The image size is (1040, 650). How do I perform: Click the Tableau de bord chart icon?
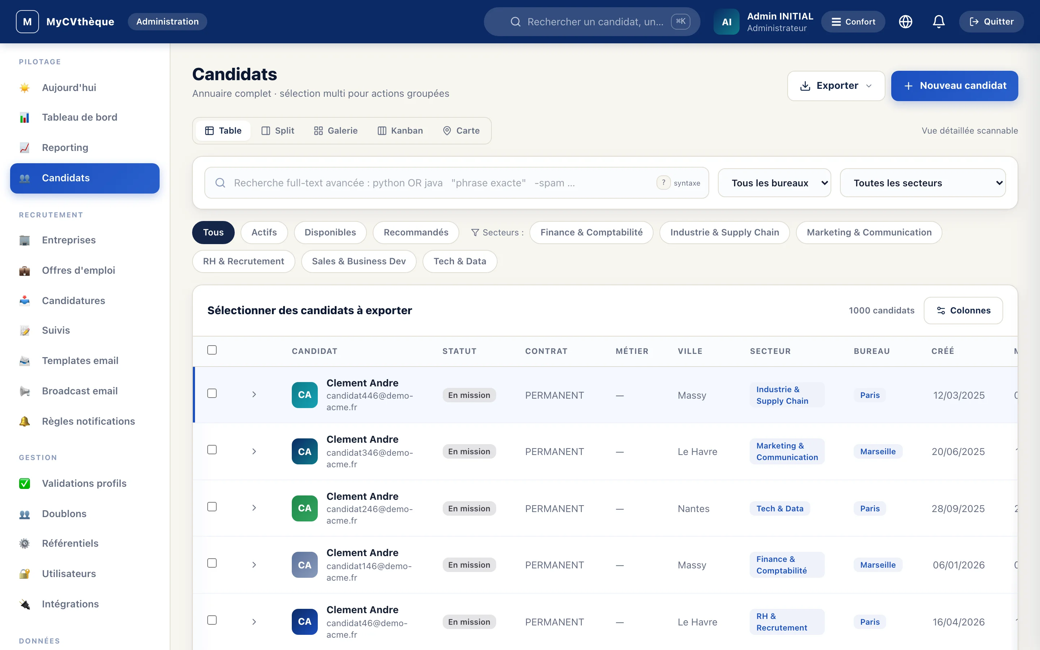click(25, 117)
